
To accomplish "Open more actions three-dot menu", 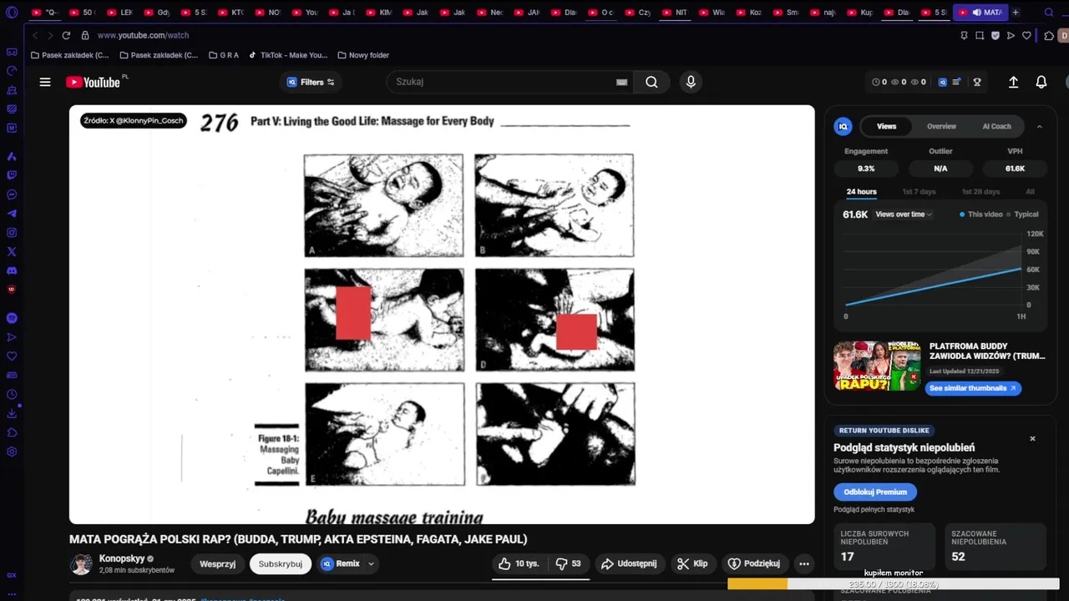I will [x=803, y=563].
